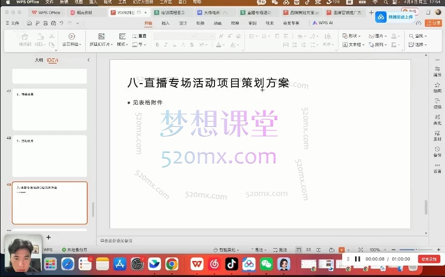Click Comments (批注) in status bar

click(x=280, y=250)
